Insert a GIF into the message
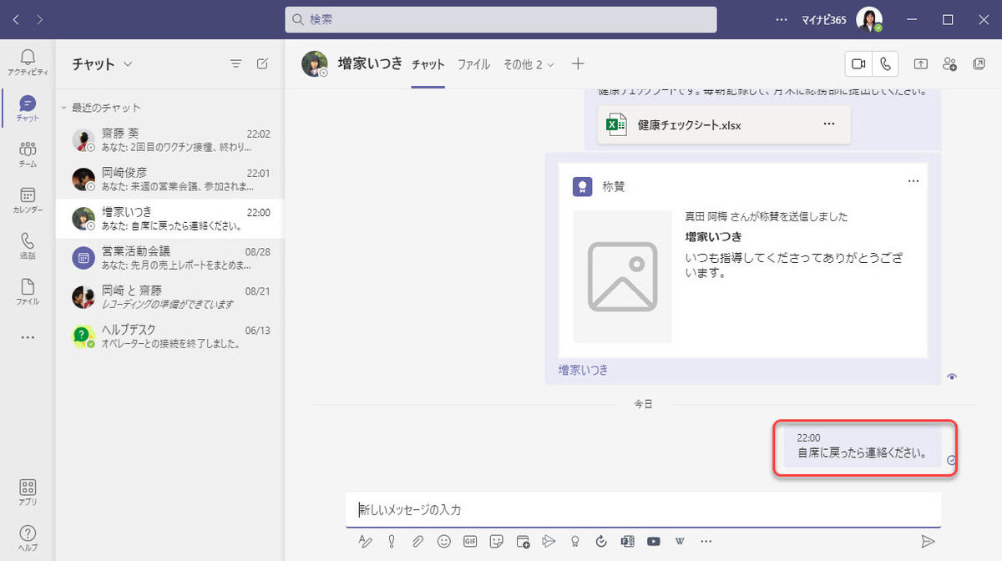Viewport: 1002px width, 561px height. [470, 541]
